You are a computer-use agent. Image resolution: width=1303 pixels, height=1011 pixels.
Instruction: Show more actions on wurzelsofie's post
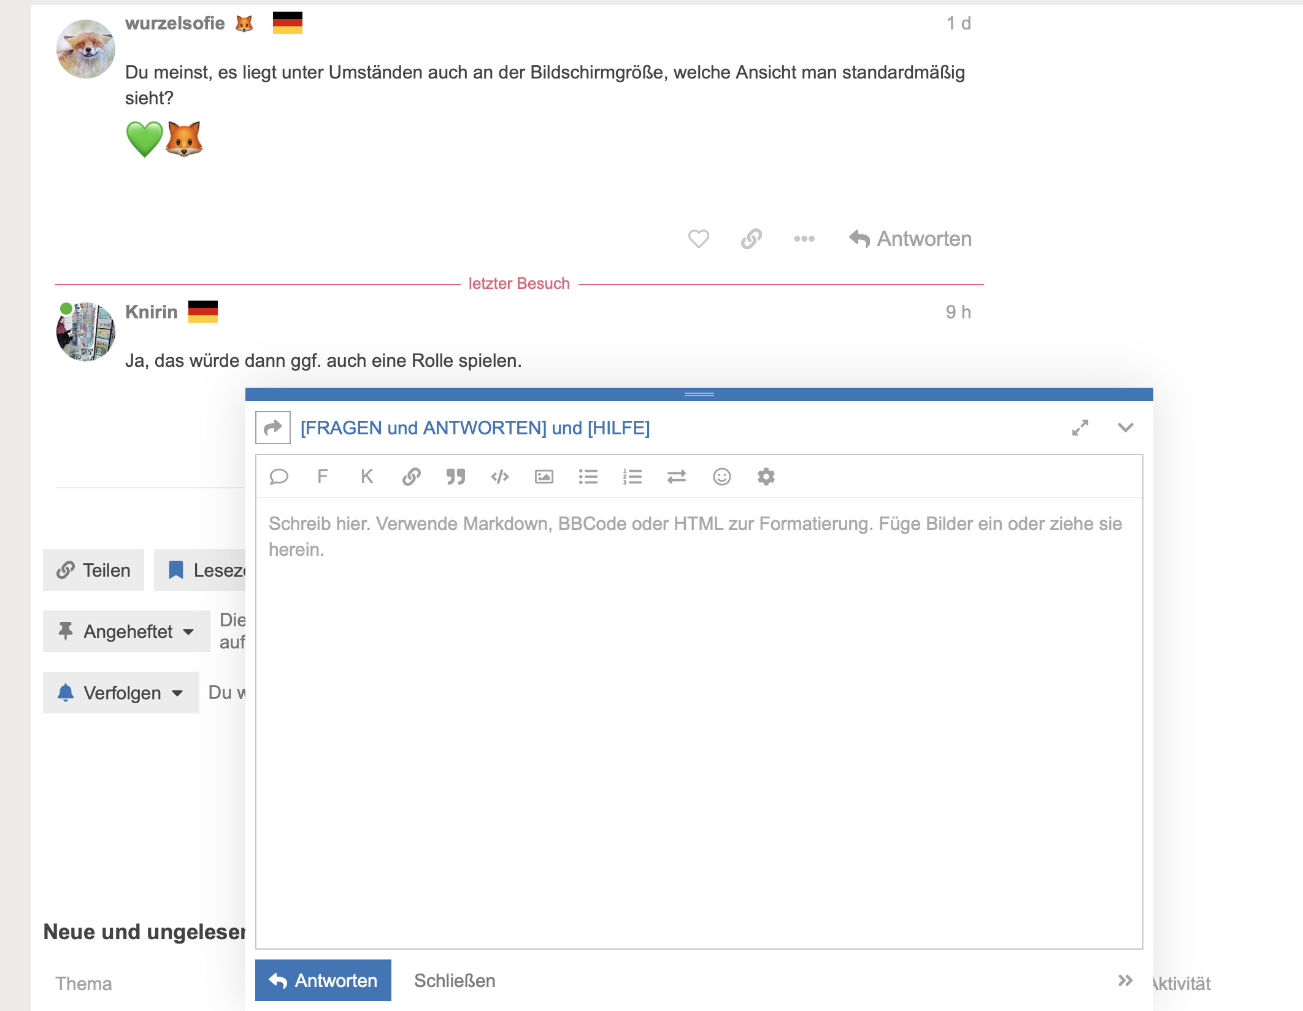pyautogui.click(x=804, y=239)
